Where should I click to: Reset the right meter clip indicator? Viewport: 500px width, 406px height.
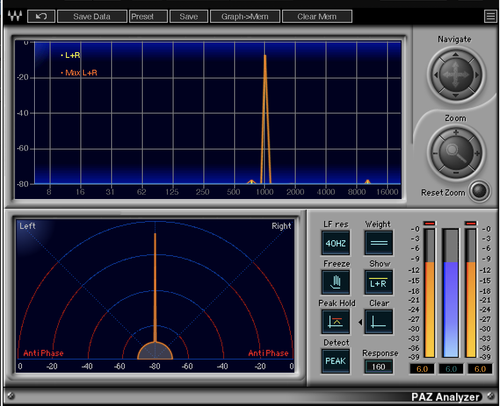point(471,223)
